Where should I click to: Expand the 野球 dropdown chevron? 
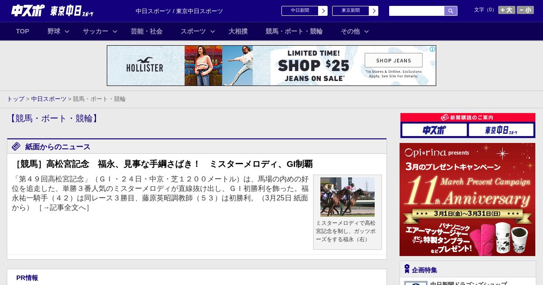67,31
